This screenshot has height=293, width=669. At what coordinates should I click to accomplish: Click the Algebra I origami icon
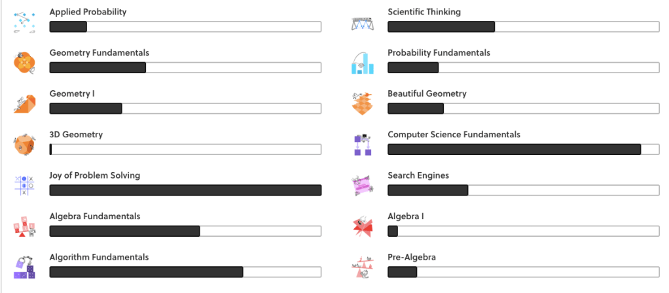click(x=362, y=226)
